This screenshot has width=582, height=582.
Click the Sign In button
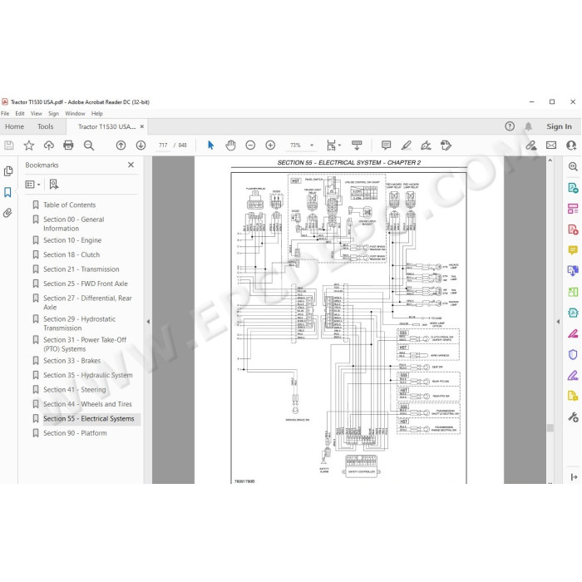point(559,126)
